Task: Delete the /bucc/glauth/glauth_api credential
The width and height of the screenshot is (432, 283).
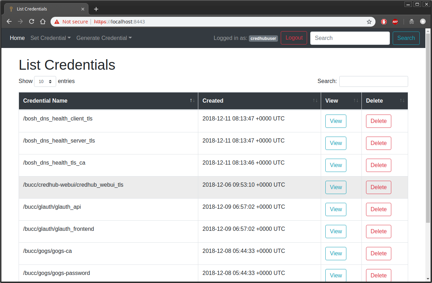Action: click(379, 209)
